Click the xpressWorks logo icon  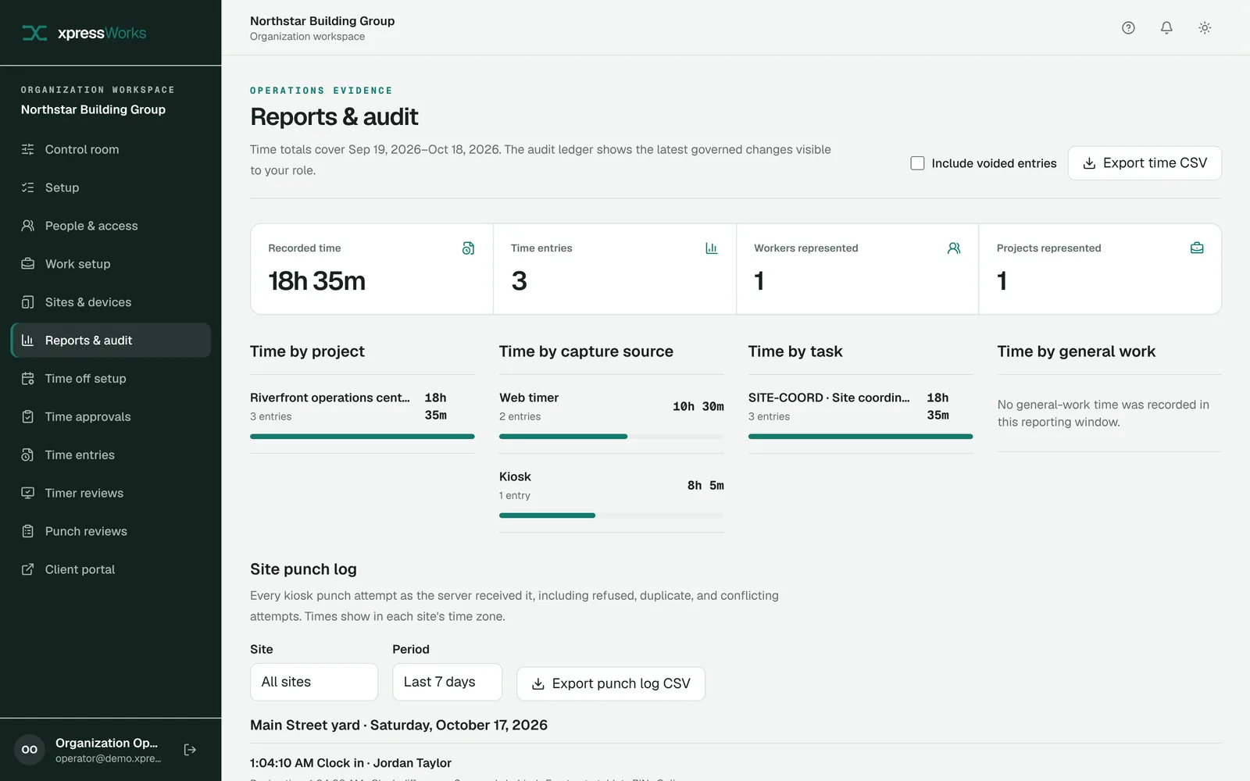tap(34, 33)
